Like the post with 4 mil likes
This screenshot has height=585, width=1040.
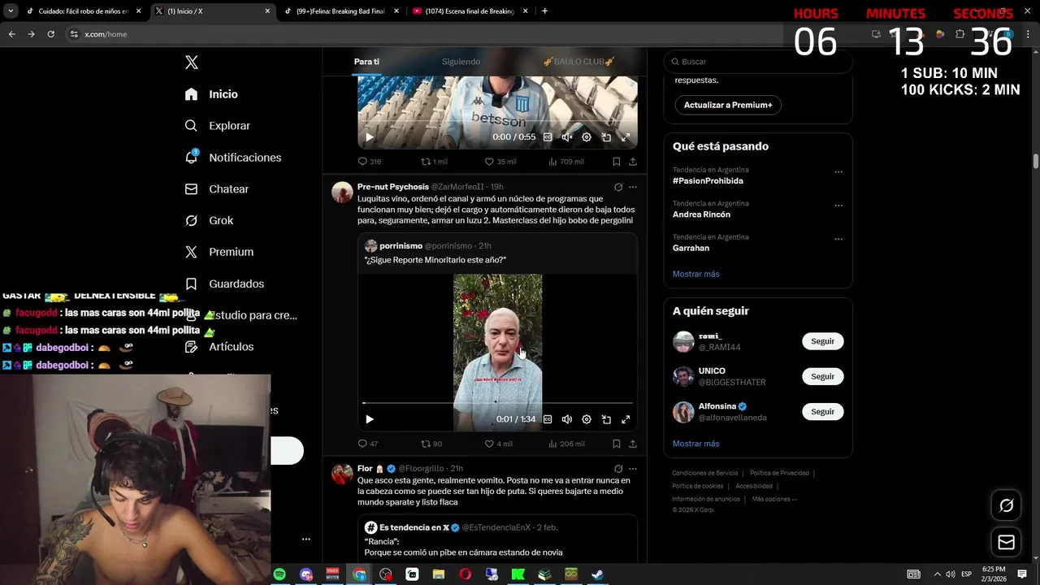[x=499, y=444]
